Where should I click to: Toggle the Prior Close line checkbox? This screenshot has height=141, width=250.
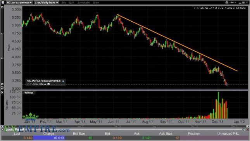[48, 84]
